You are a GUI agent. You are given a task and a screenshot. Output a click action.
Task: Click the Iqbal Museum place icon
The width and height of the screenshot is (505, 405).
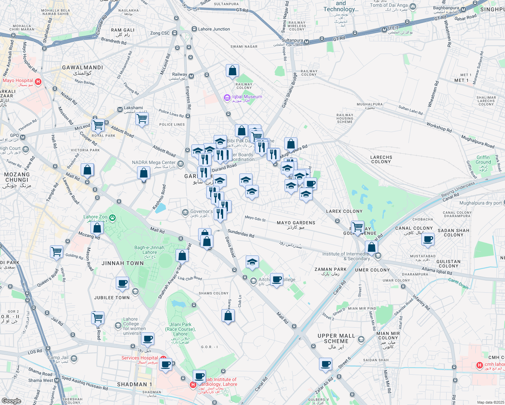click(227, 98)
